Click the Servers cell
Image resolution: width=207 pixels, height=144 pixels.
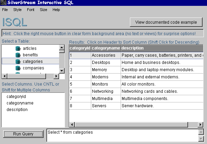(106, 106)
